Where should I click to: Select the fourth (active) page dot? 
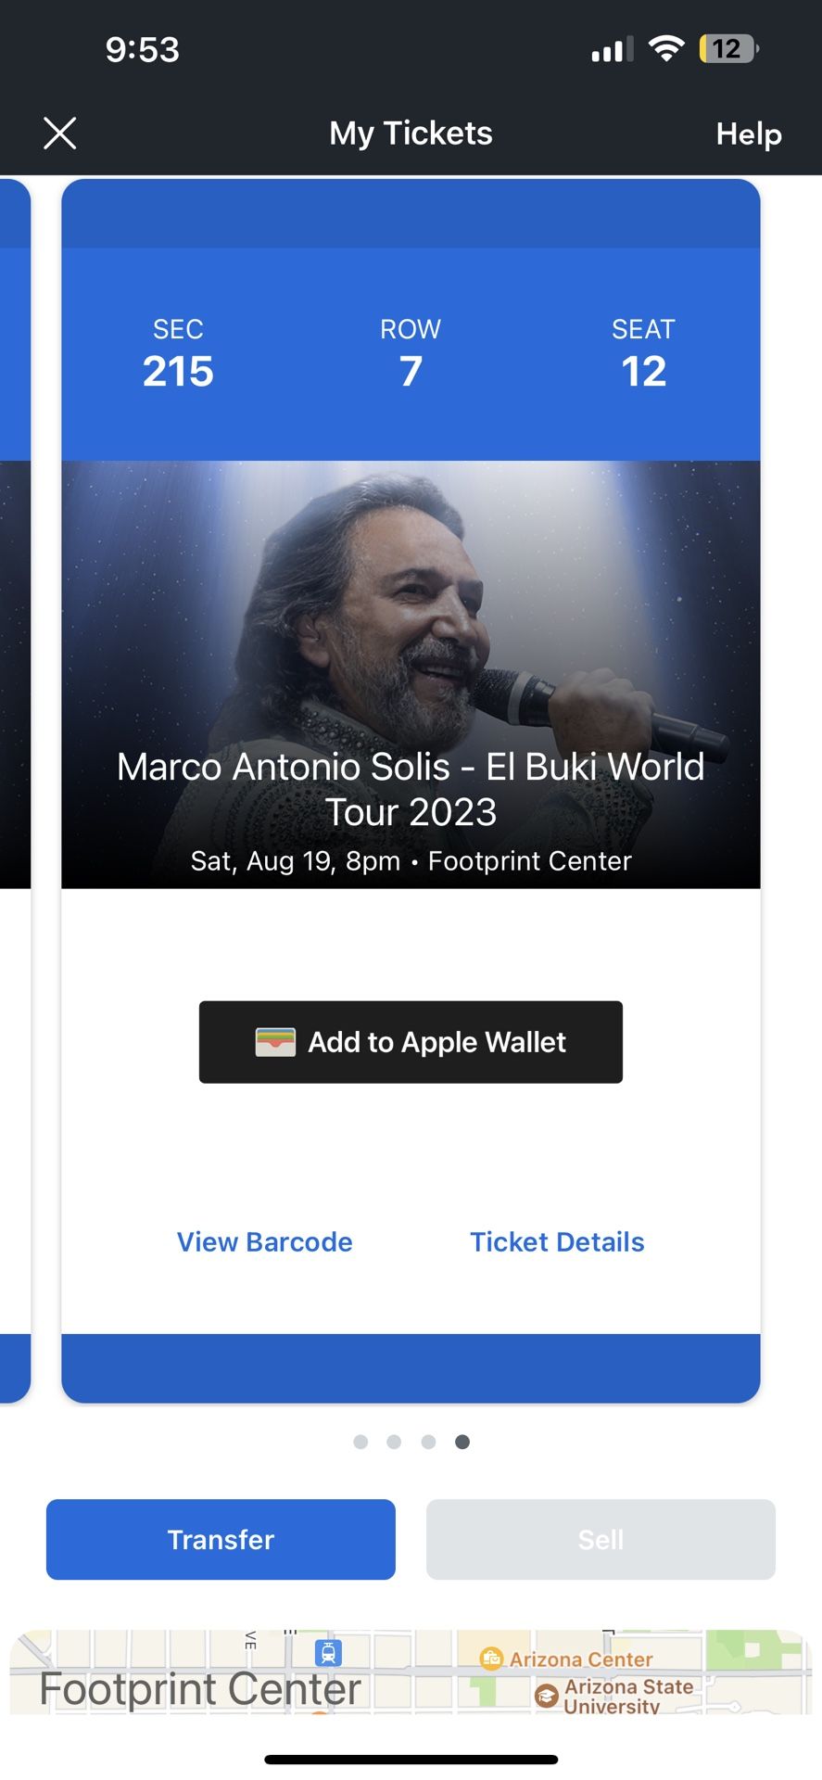coord(462,1442)
